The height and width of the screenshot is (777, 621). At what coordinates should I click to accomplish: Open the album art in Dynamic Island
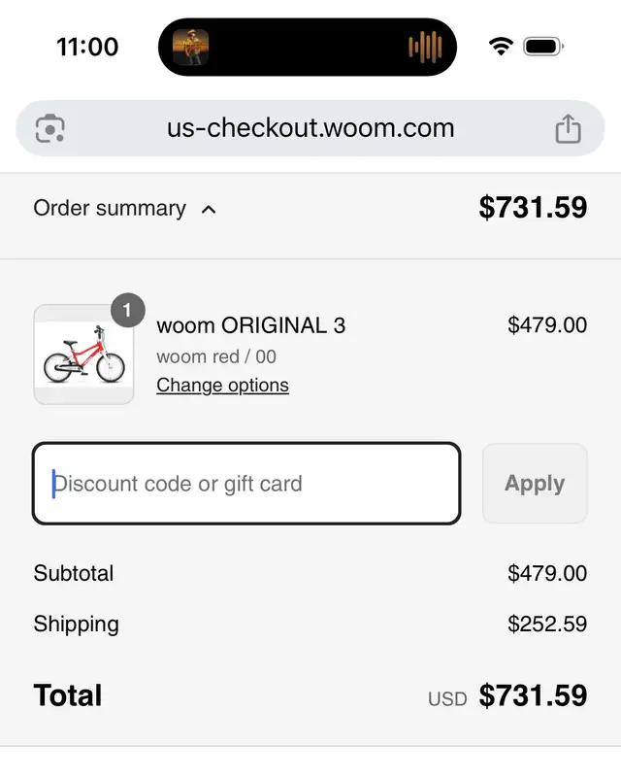click(x=190, y=48)
